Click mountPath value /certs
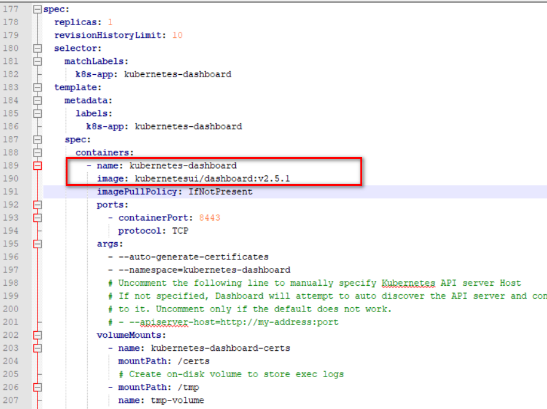Screen dimensions: 547x409 click(x=193, y=361)
